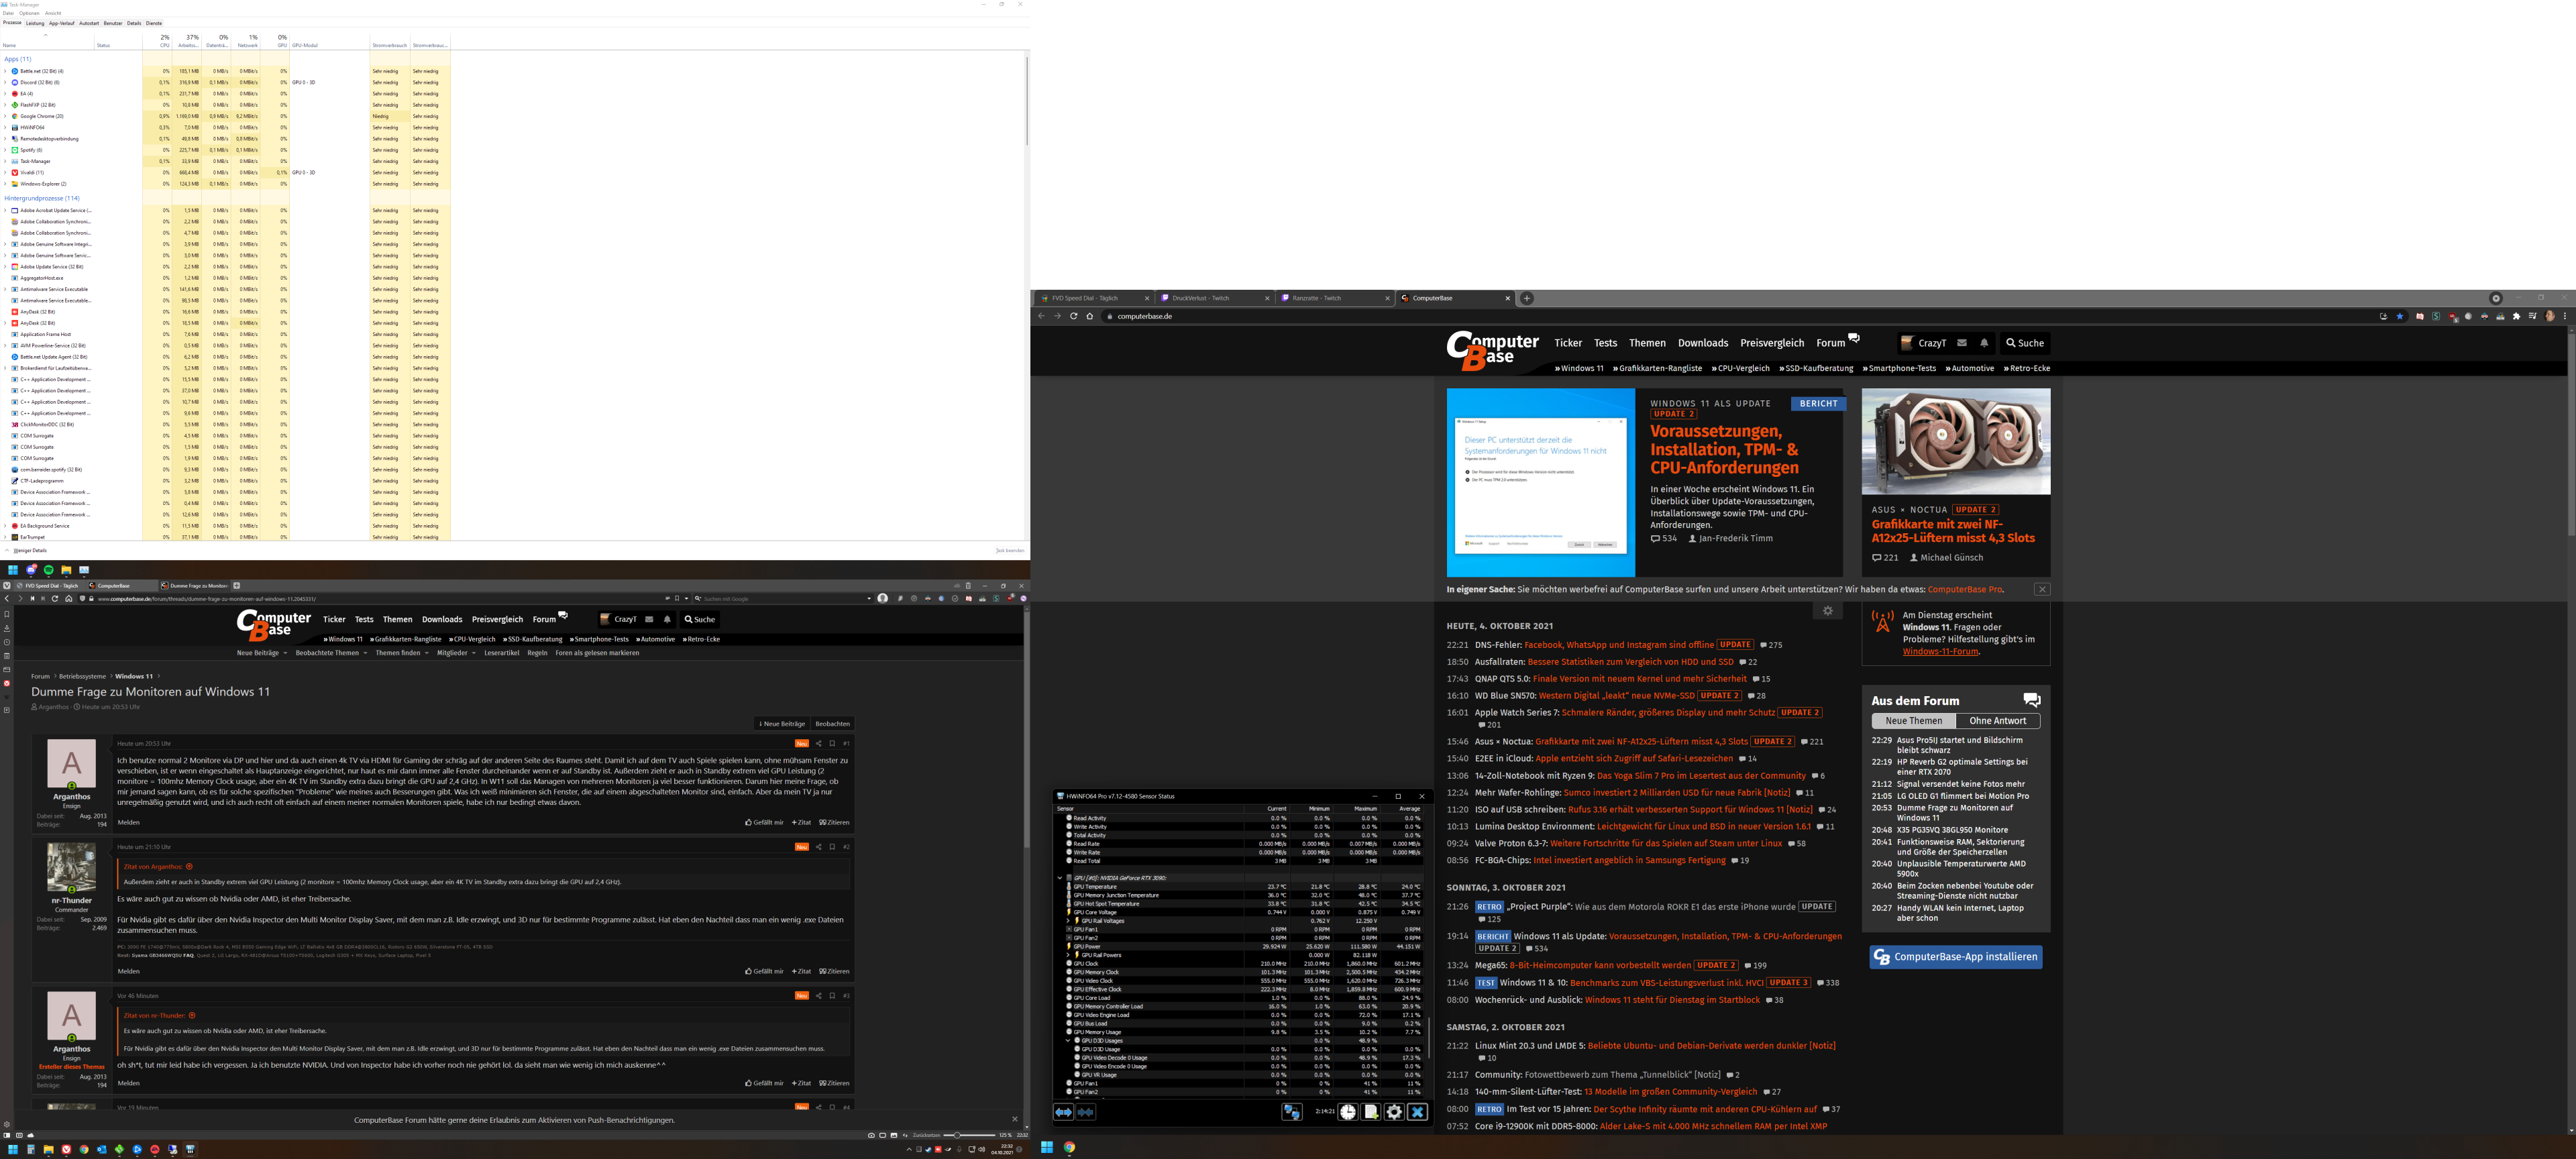Open Vivaldi downloads panel icon in sidebar
This screenshot has height=1159, width=2576.
(x=7, y=628)
